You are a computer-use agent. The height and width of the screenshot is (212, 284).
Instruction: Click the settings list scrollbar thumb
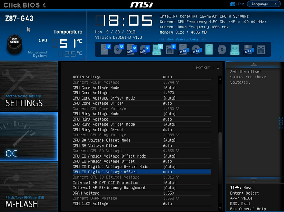click(220, 158)
